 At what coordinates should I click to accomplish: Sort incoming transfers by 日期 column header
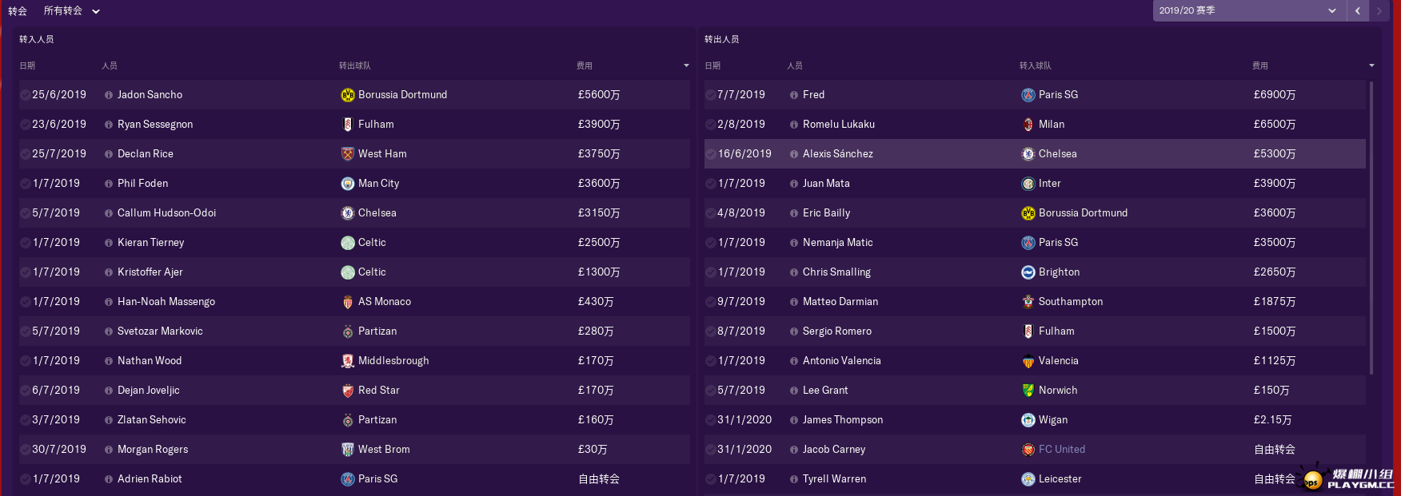[x=27, y=65]
